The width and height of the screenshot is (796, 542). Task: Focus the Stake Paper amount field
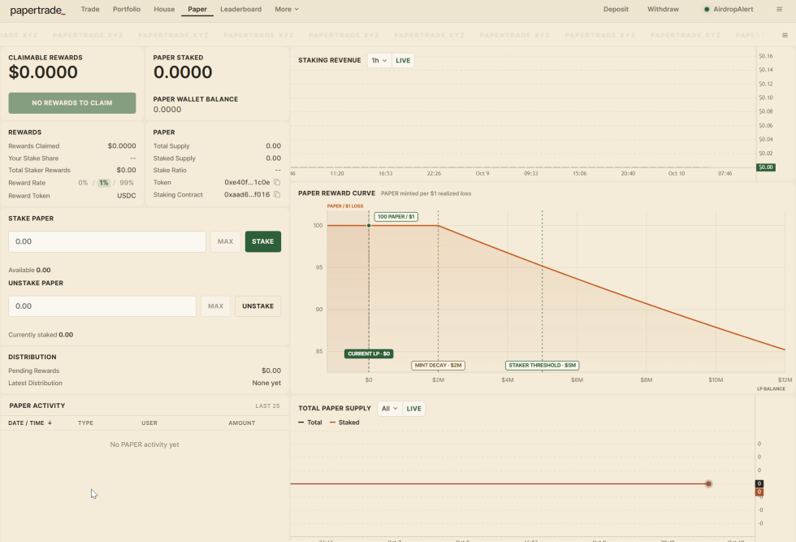[107, 242]
